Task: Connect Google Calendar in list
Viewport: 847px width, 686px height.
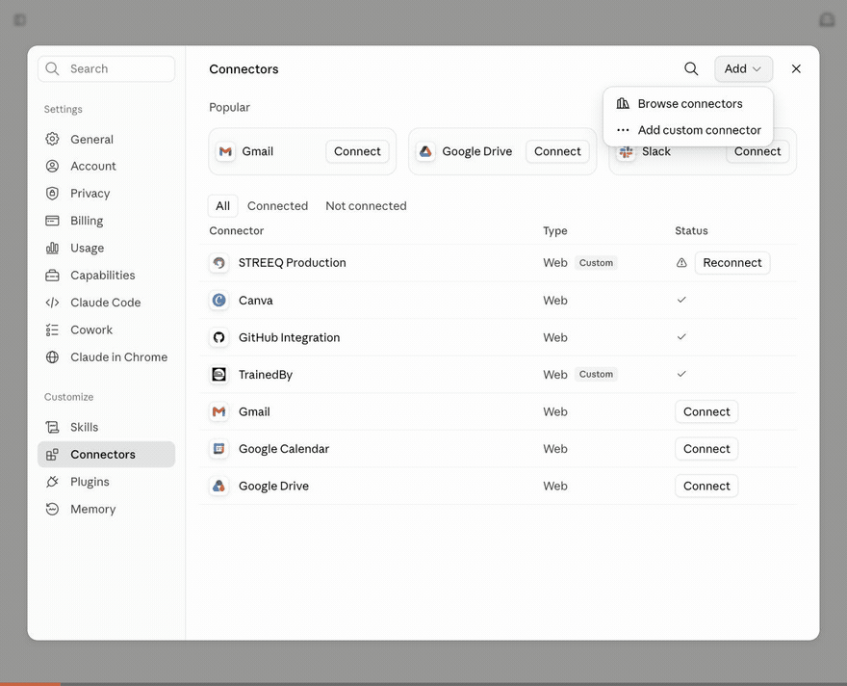Action: [x=706, y=449]
